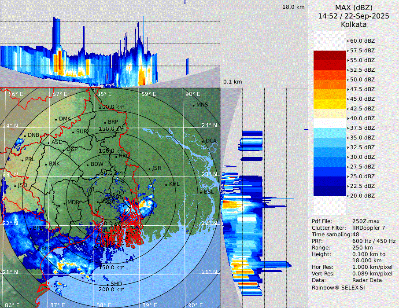
Task: Pick yellow swatch between 42.5 and 45.0 dBZ
Action: tap(329, 104)
